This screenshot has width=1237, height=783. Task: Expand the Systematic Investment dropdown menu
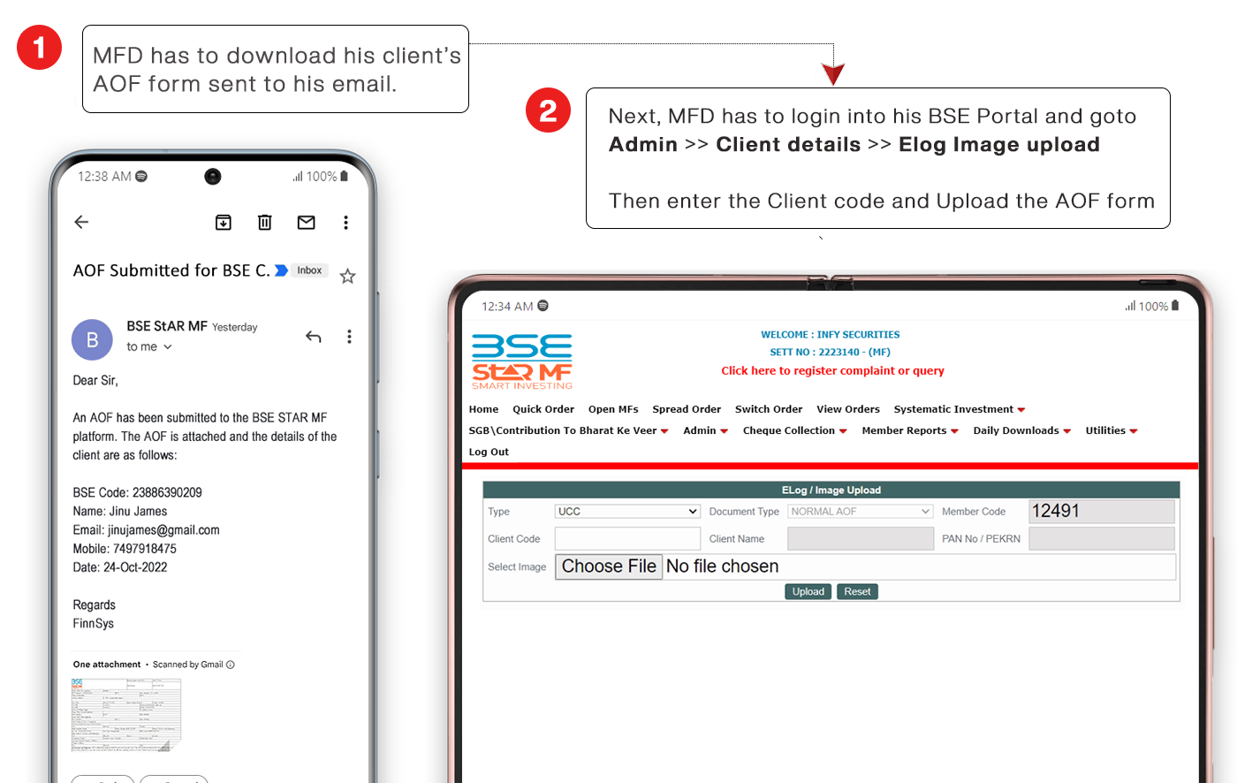(960, 409)
